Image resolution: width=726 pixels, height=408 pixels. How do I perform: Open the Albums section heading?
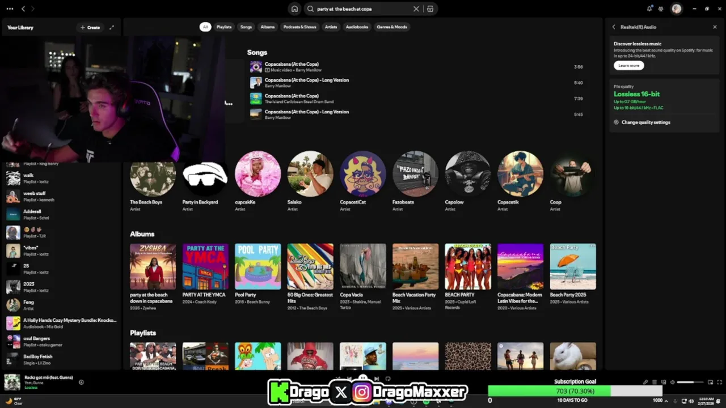coord(142,233)
